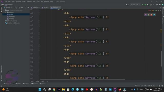Collapse all items in Project panel
This screenshot has width=164, height=92.
point(22,8)
